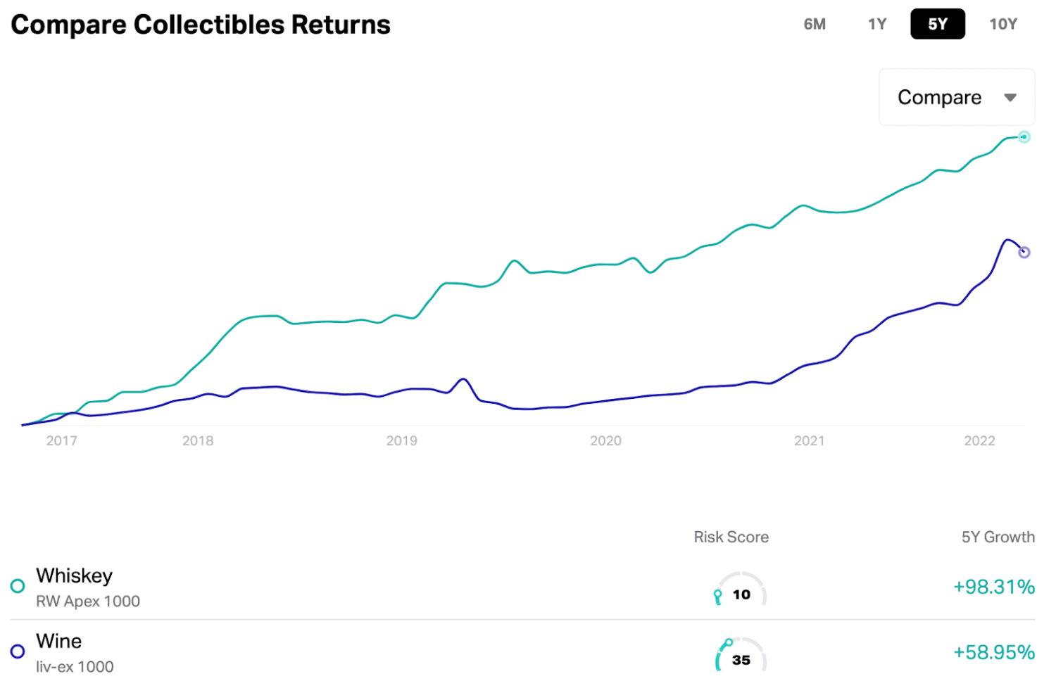Switch to the 1Y time range
Viewport: 1056px width, 681px height.
click(x=877, y=24)
